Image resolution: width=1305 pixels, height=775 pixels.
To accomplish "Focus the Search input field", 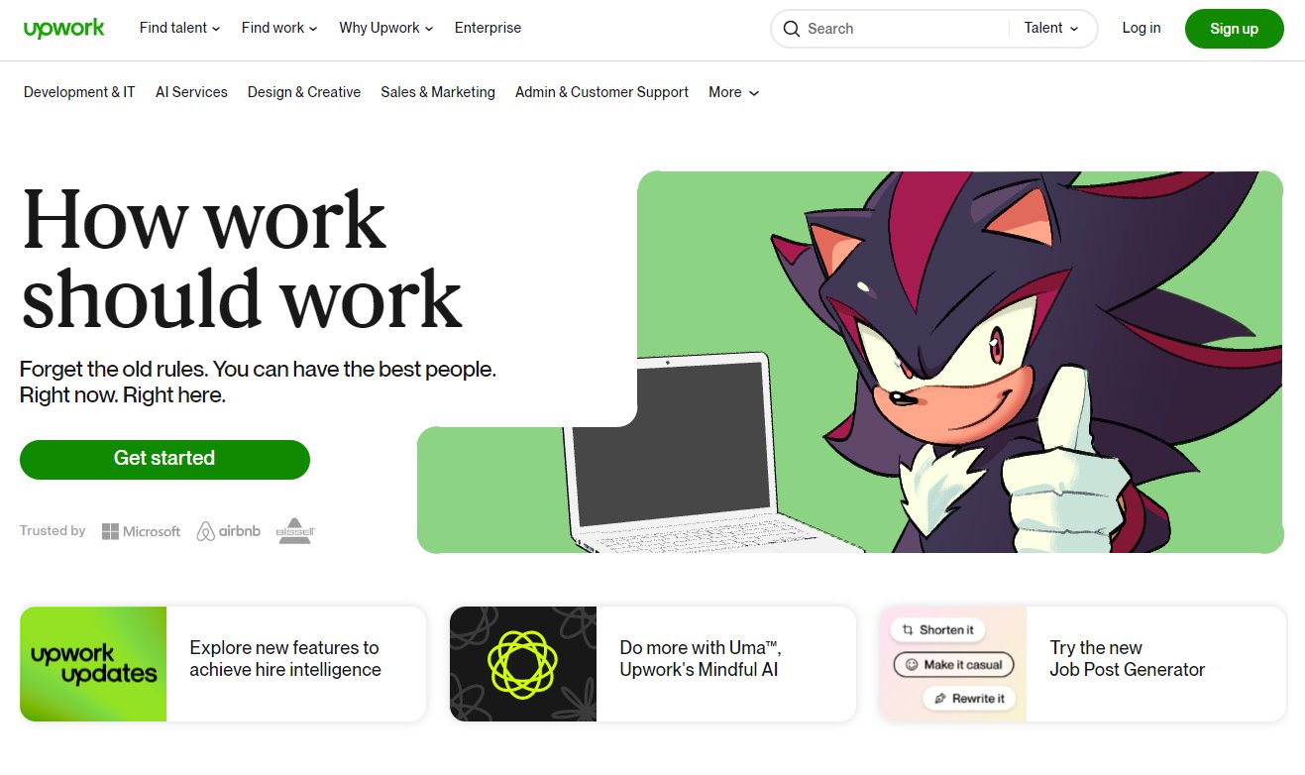I will (902, 29).
